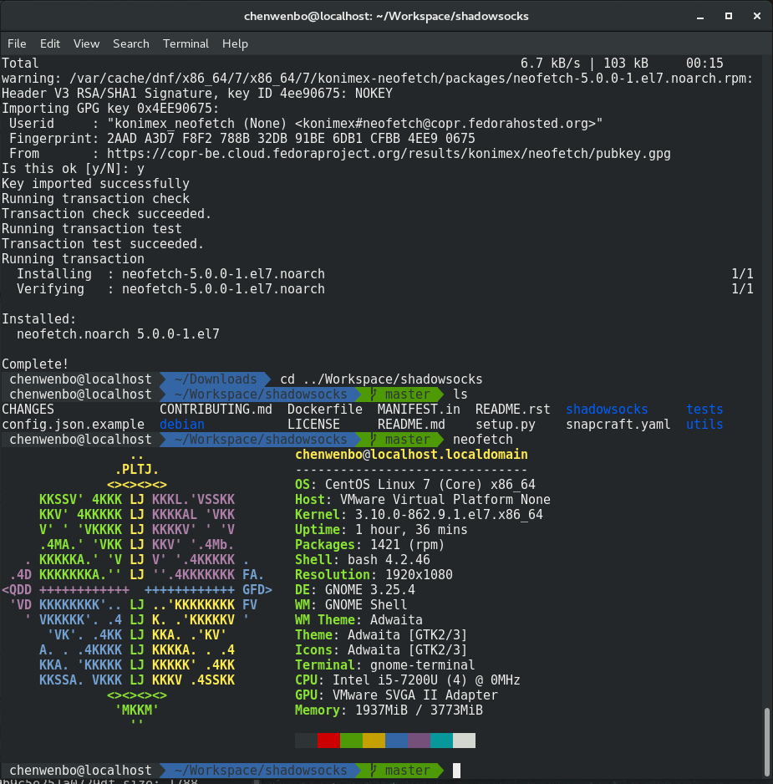Open the Terminal menu
Screen dimensions: 773x784
pos(186,43)
